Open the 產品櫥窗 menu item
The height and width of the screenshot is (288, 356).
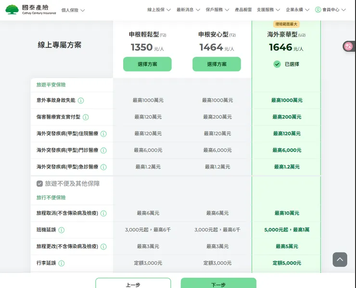(x=243, y=10)
